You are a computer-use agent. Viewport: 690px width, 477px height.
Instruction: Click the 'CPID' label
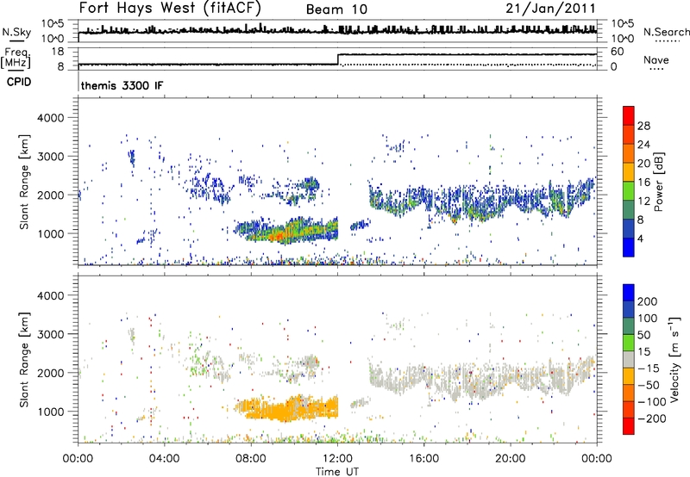pos(19,82)
